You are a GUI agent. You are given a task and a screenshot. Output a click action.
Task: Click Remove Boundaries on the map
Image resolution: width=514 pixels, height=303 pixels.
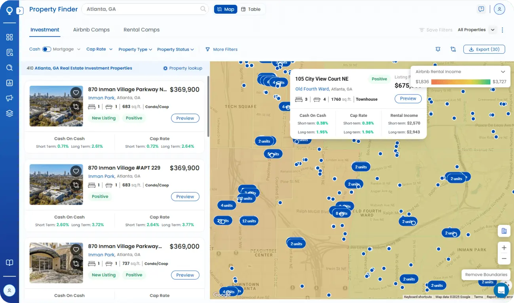point(486,275)
